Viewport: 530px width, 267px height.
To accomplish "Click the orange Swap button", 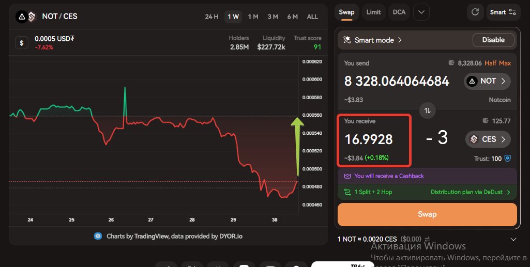I will click(427, 214).
